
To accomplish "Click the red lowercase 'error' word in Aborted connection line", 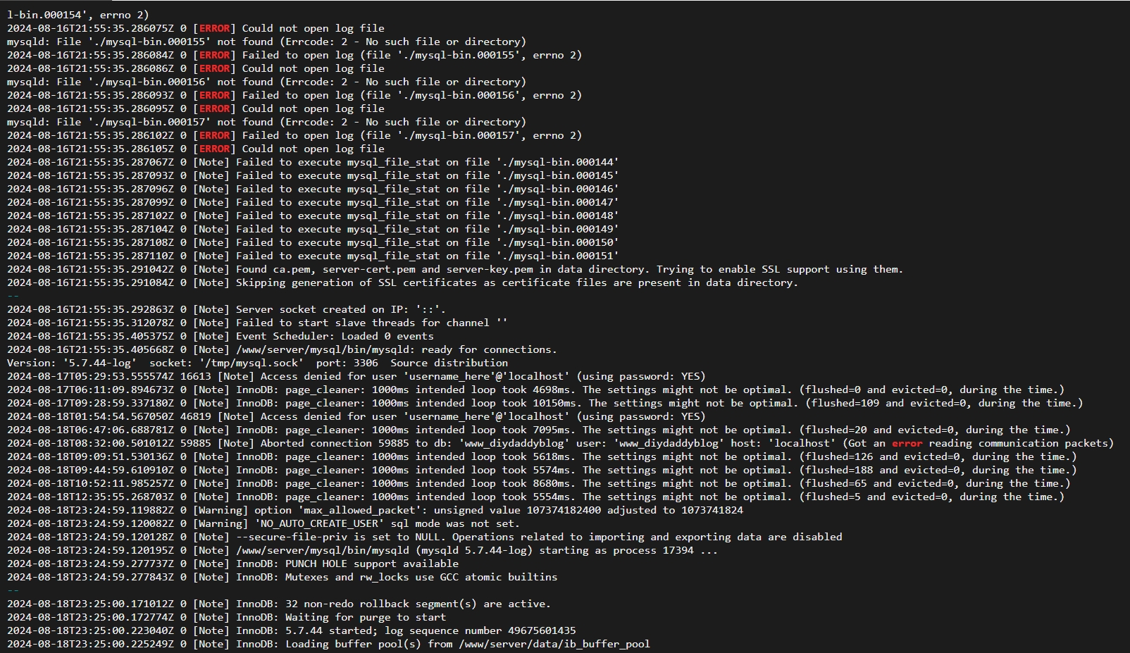I will 907,443.
